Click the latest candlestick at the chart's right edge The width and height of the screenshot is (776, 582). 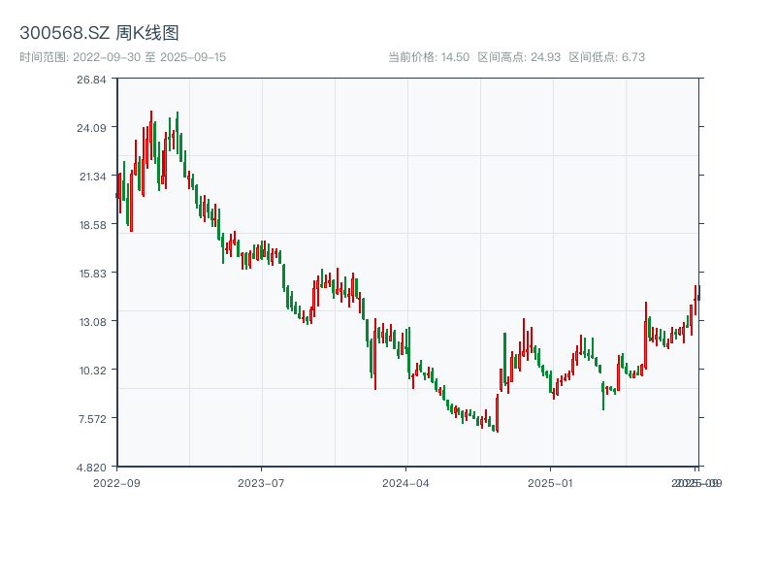(697, 296)
